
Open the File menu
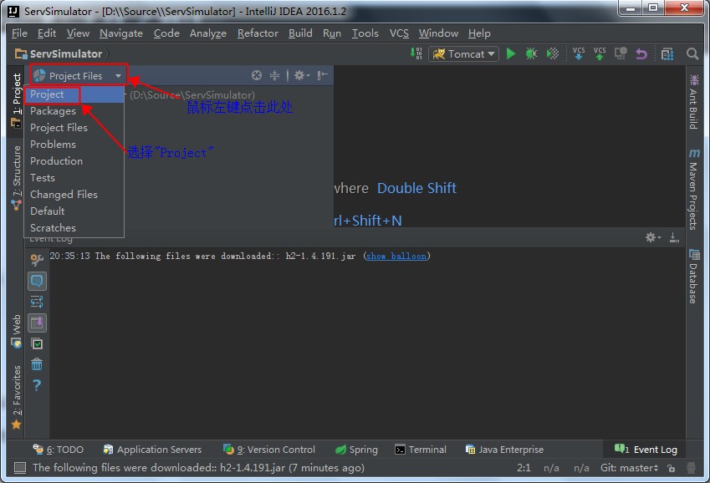coord(19,33)
